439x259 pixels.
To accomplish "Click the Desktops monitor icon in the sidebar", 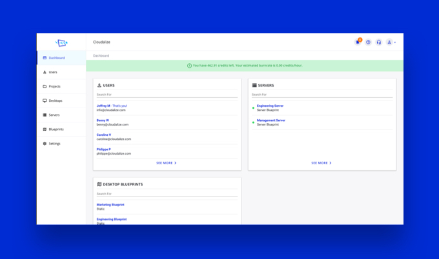I will coord(45,101).
